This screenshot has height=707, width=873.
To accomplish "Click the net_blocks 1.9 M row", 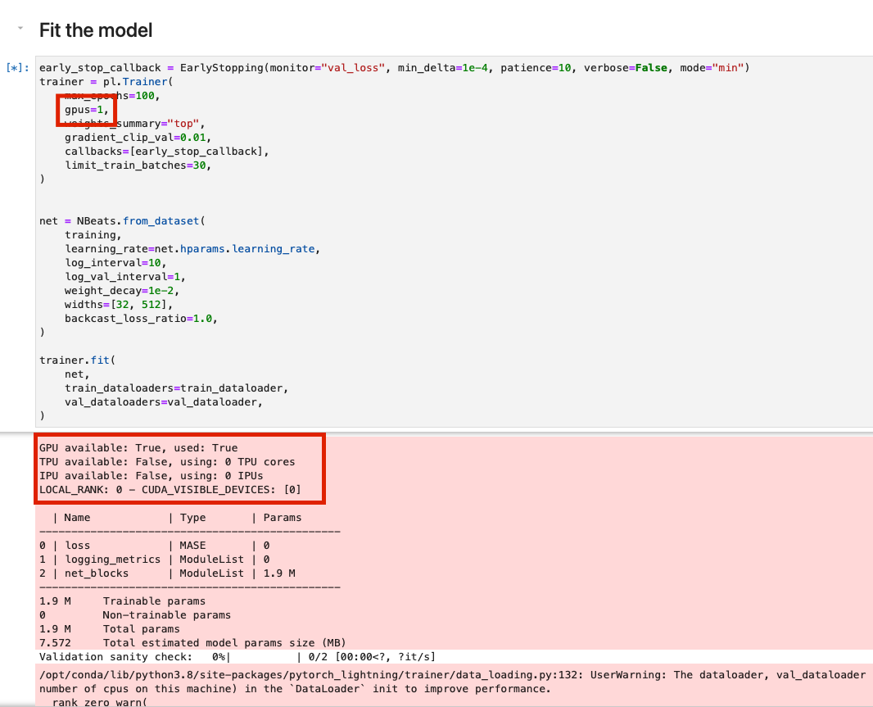I will point(167,573).
